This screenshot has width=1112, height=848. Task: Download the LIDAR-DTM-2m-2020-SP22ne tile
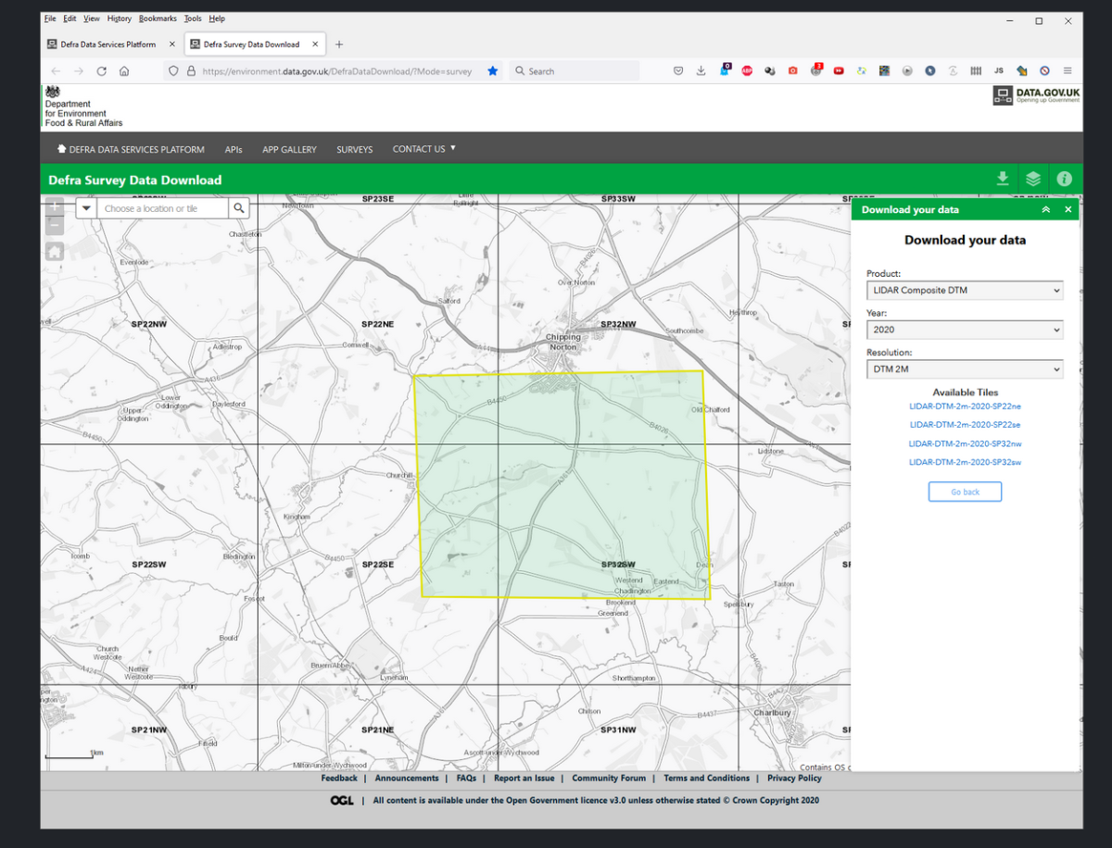point(965,406)
